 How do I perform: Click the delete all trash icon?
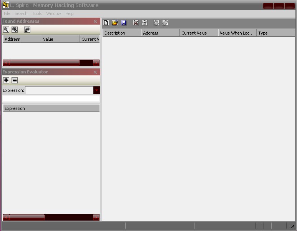[144, 23]
